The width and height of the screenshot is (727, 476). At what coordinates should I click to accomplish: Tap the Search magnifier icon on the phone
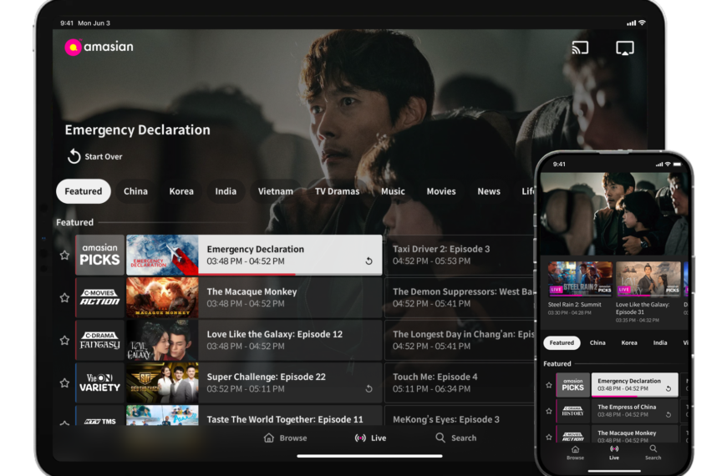click(653, 449)
